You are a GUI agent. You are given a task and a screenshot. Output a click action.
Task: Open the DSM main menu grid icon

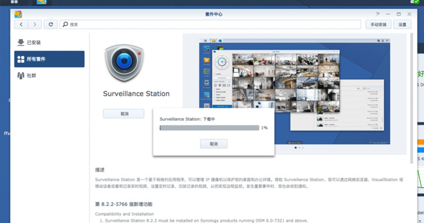point(14,2)
